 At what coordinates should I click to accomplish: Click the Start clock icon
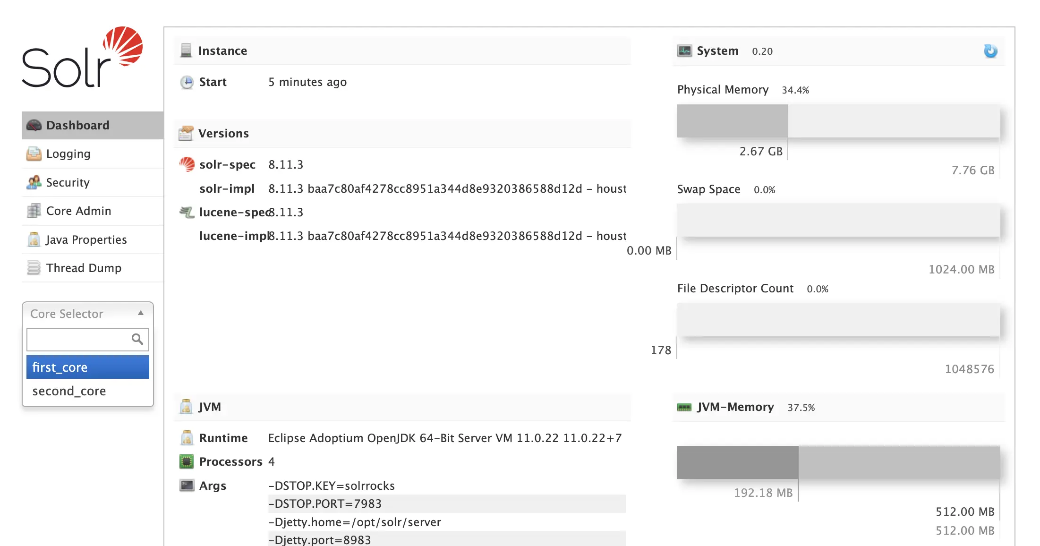coord(187,82)
